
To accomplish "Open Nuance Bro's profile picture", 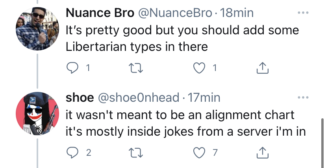I will [x=37, y=29].
